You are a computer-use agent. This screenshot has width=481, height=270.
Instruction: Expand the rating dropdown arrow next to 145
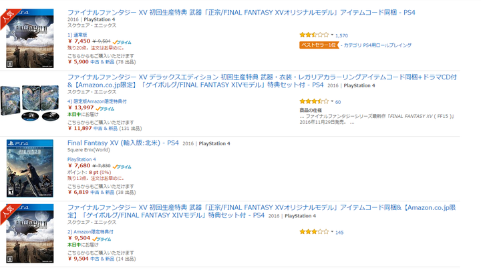pyautogui.click(x=332, y=232)
